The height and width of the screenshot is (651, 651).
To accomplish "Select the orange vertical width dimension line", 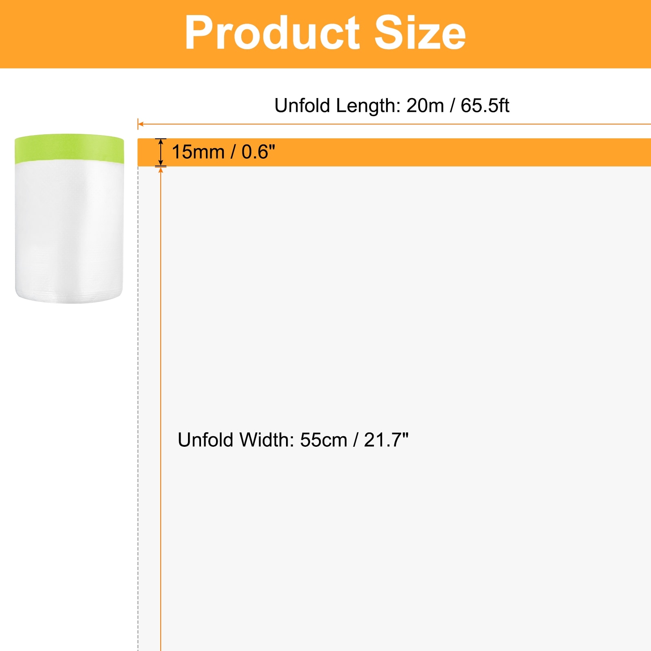I will (161, 409).
